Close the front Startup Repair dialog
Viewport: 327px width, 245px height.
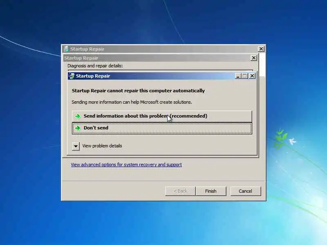point(252,76)
